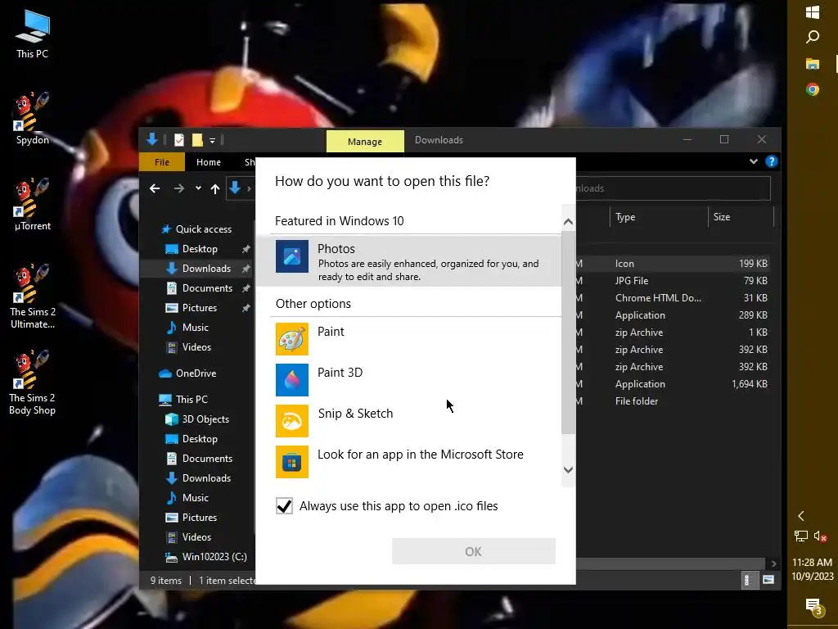Select the 1 KB zip Archive row
The image size is (838, 629).
673,333
